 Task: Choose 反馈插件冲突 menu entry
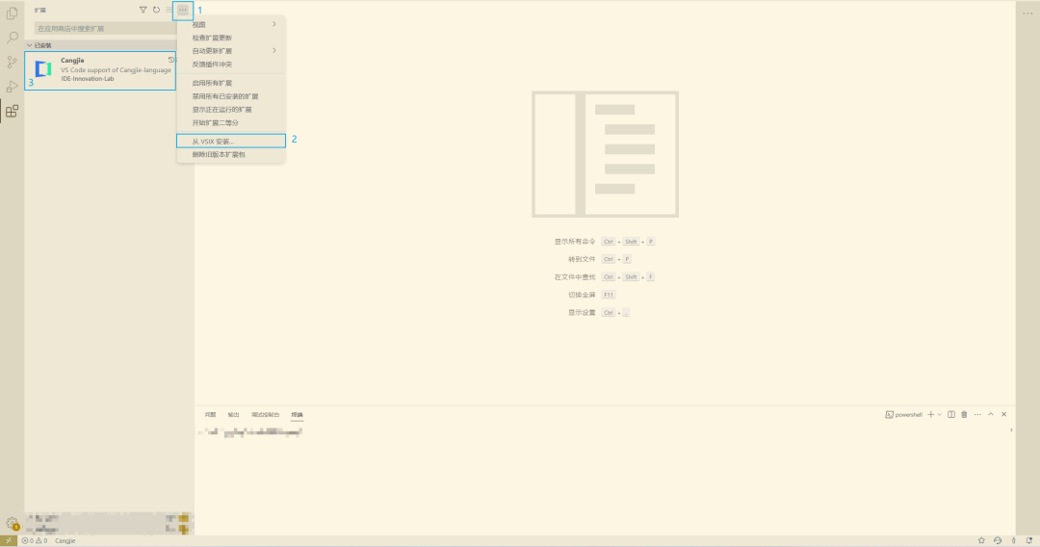[231, 65]
